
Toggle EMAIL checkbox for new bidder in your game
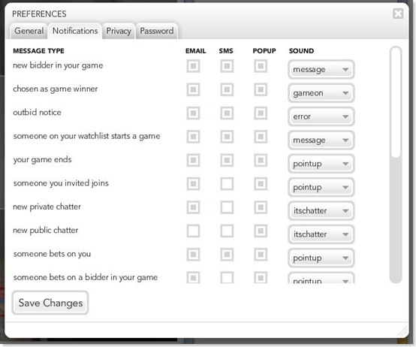193,66
